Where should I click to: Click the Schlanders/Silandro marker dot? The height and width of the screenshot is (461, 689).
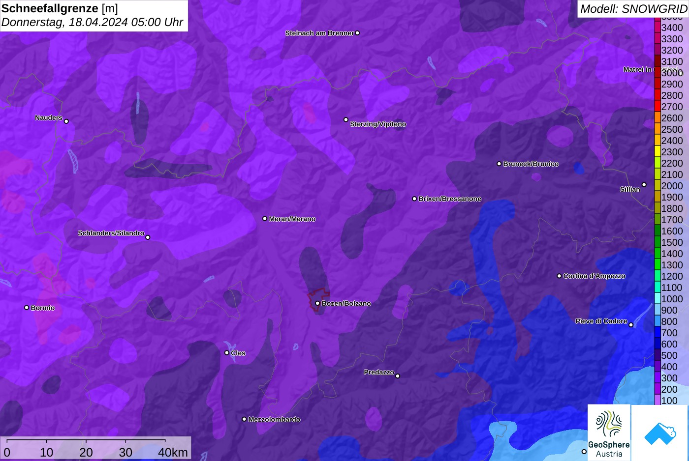[148, 237]
